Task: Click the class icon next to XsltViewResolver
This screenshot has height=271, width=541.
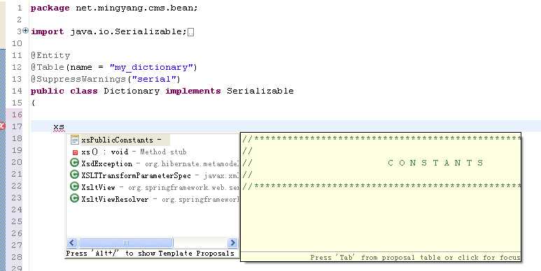Action: point(74,198)
